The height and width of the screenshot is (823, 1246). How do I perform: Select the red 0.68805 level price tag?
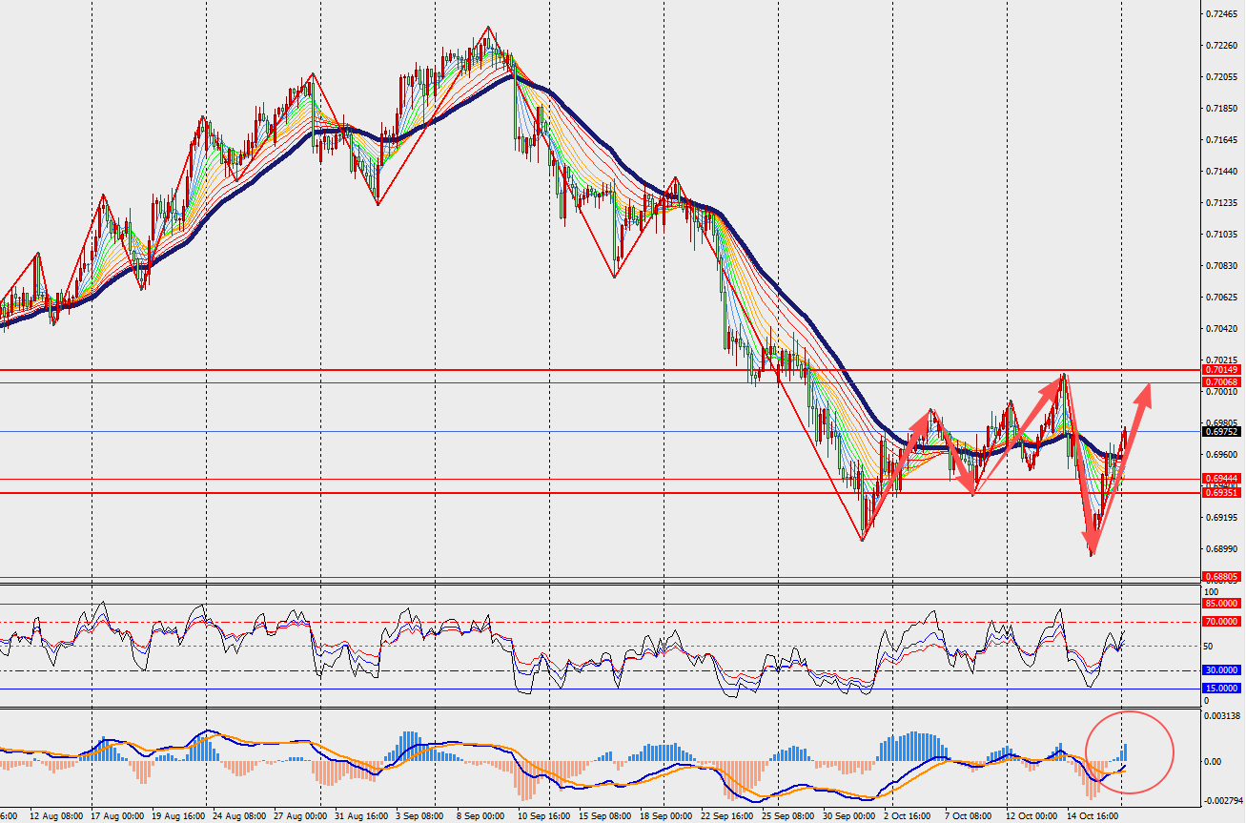(x=1221, y=576)
